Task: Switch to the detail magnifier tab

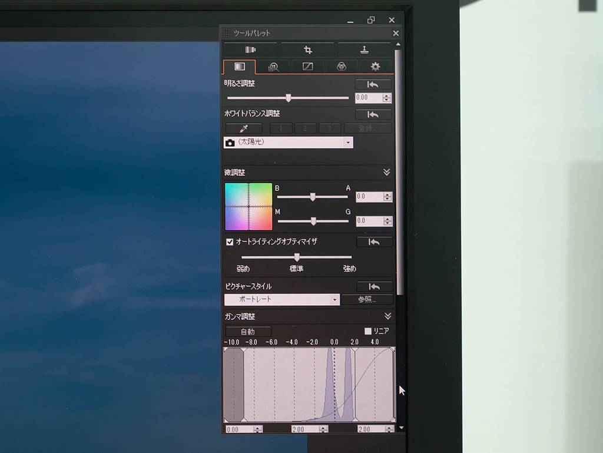Action: pos(273,67)
